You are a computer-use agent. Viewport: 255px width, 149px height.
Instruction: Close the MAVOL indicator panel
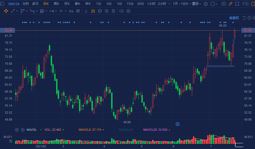[x=23, y=130]
